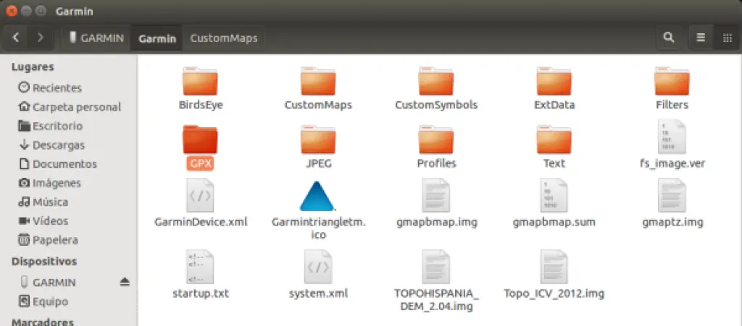742x326 pixels.
Task: Open the JPEG folder
Action: (318, 140)
